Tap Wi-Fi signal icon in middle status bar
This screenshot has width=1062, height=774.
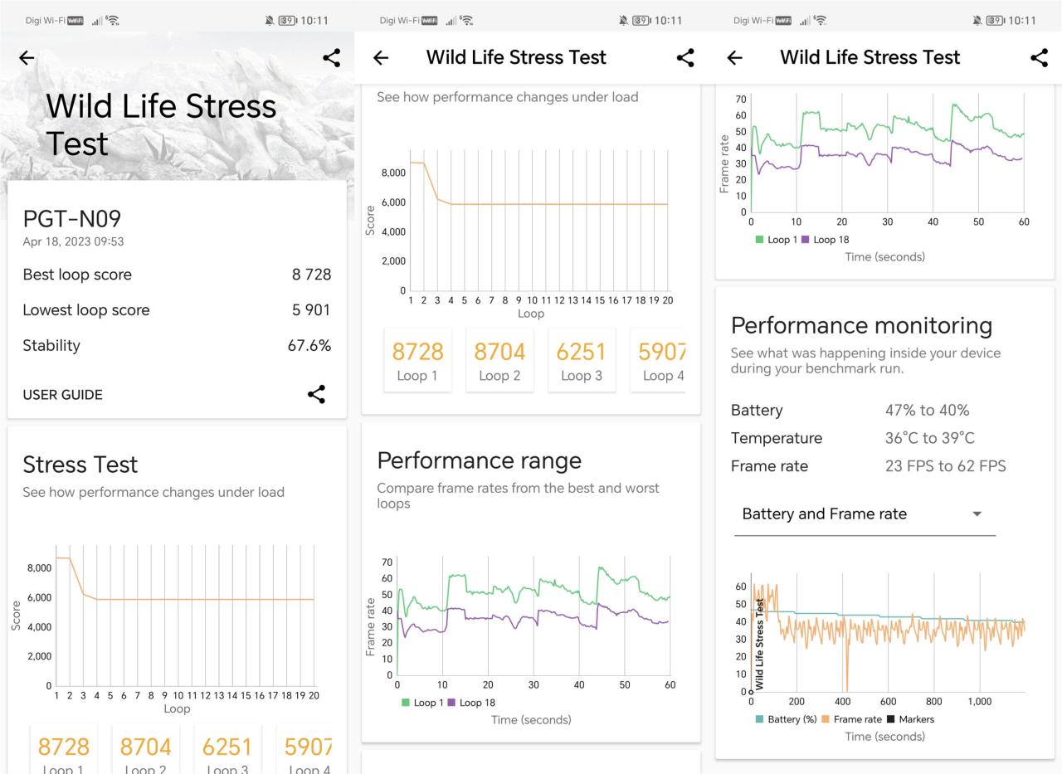(x=466, y=20)
